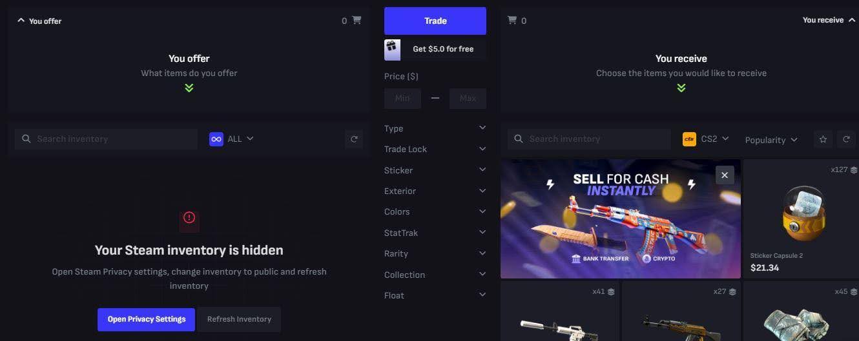Collapse the You receive panel chevron

852,20
